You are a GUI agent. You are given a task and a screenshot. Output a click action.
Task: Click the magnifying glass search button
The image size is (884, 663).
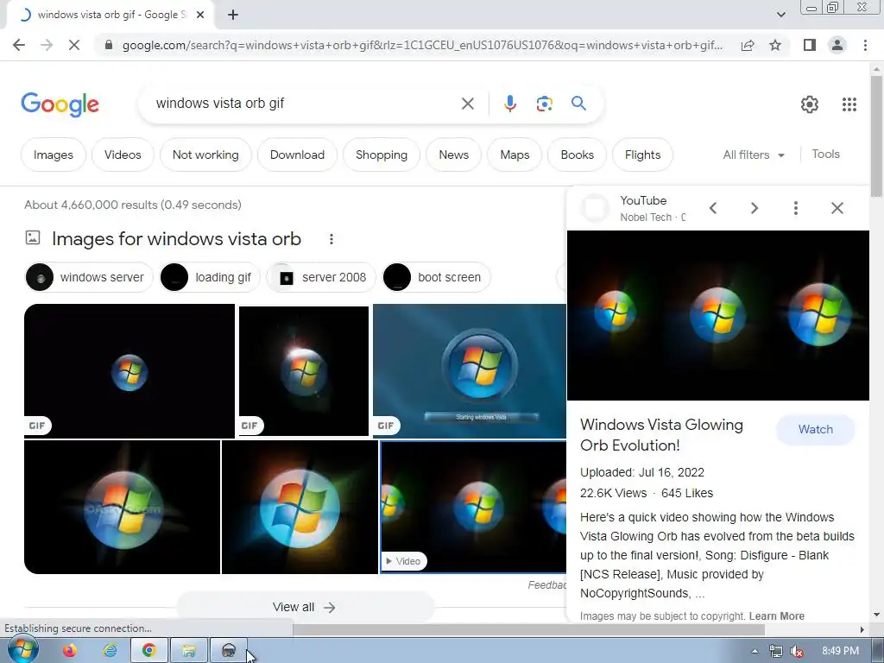coord(578,104)
